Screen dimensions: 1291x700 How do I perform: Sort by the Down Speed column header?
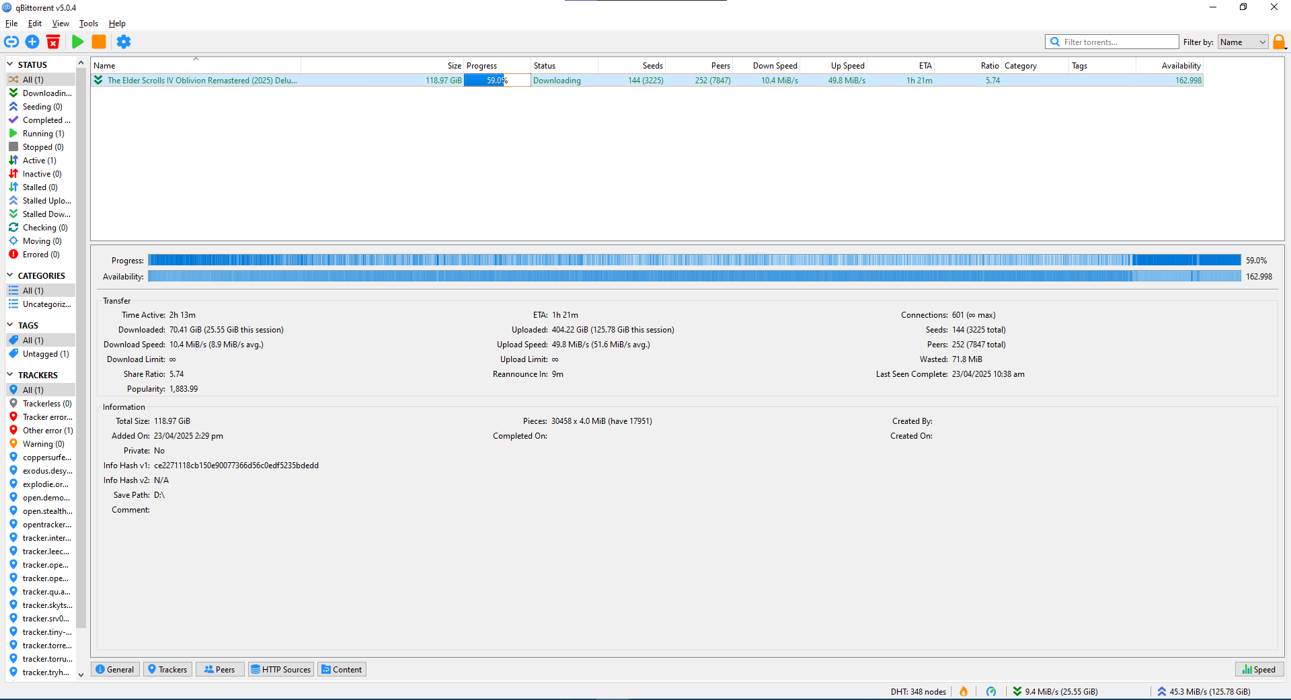pos(766,66)
